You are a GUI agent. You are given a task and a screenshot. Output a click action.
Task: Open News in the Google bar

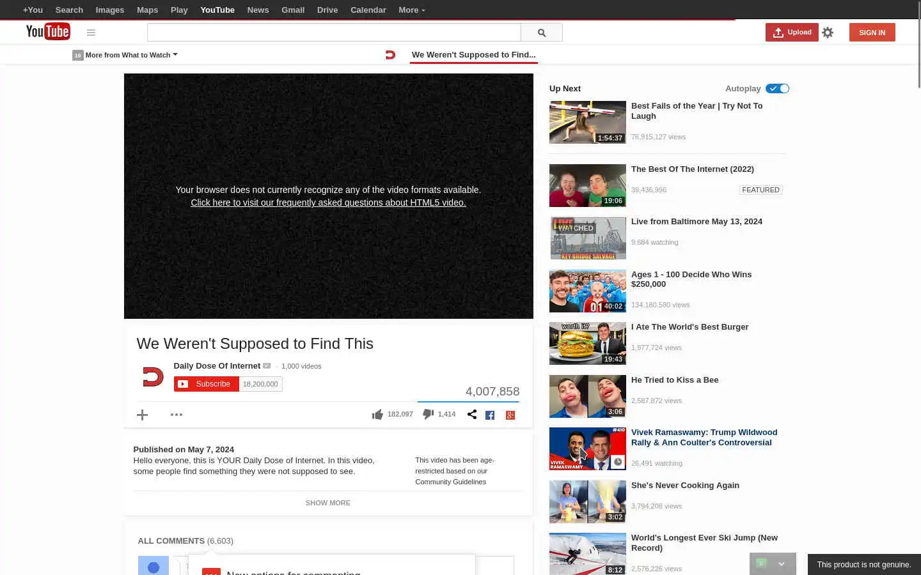(258, 10)
